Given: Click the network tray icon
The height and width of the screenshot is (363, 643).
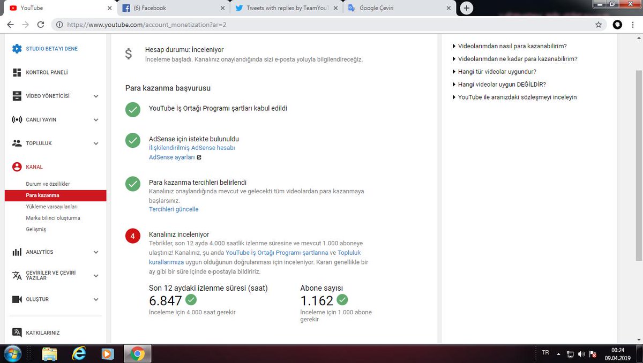Looking at the screenshot, I should pos(571,354).
